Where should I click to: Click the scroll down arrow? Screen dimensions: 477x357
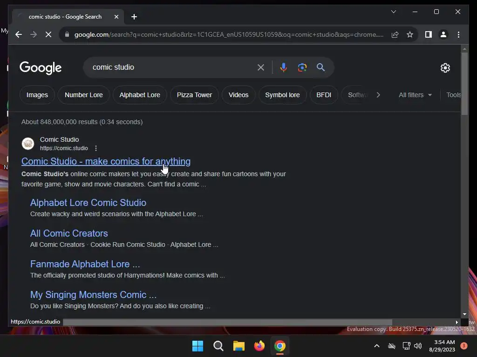pos(464,314)
